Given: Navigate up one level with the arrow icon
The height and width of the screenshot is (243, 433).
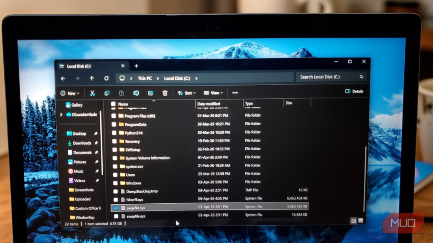Looking at the screenshot, I should point(91,78).
